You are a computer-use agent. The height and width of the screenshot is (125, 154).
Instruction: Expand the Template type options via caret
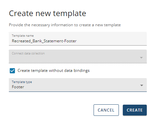pos(142,85)
